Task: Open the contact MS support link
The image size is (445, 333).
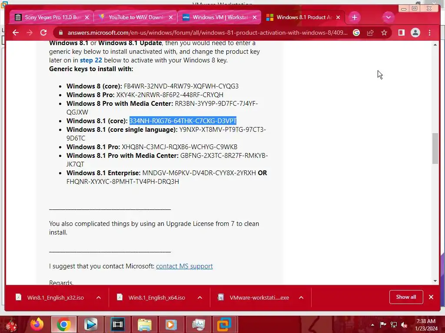Action: 184,266
